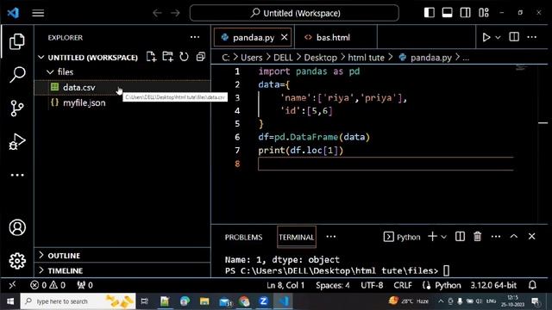Customize editor layout
Viewport: 552px width, 310px height.
coord(483,13)
